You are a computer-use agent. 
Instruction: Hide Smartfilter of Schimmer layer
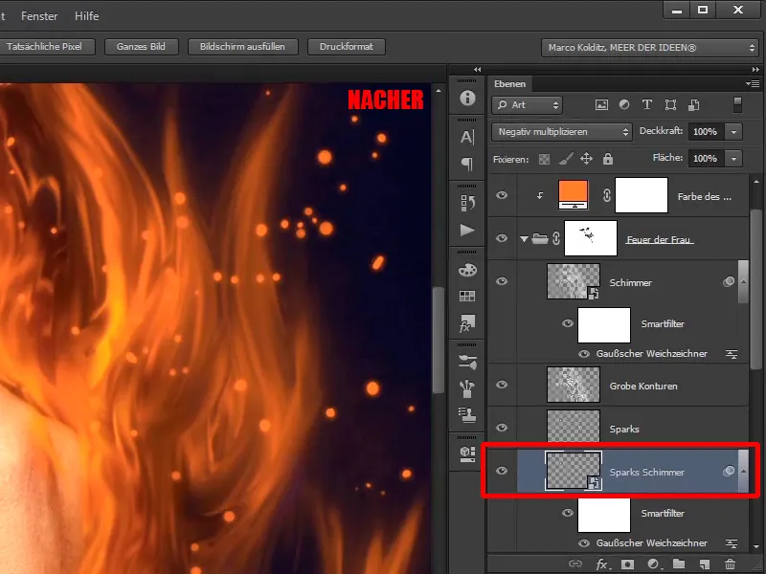tap(567, 323)
